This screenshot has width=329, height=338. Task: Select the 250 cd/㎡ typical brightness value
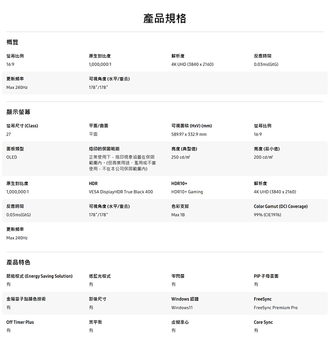(181, 157)
